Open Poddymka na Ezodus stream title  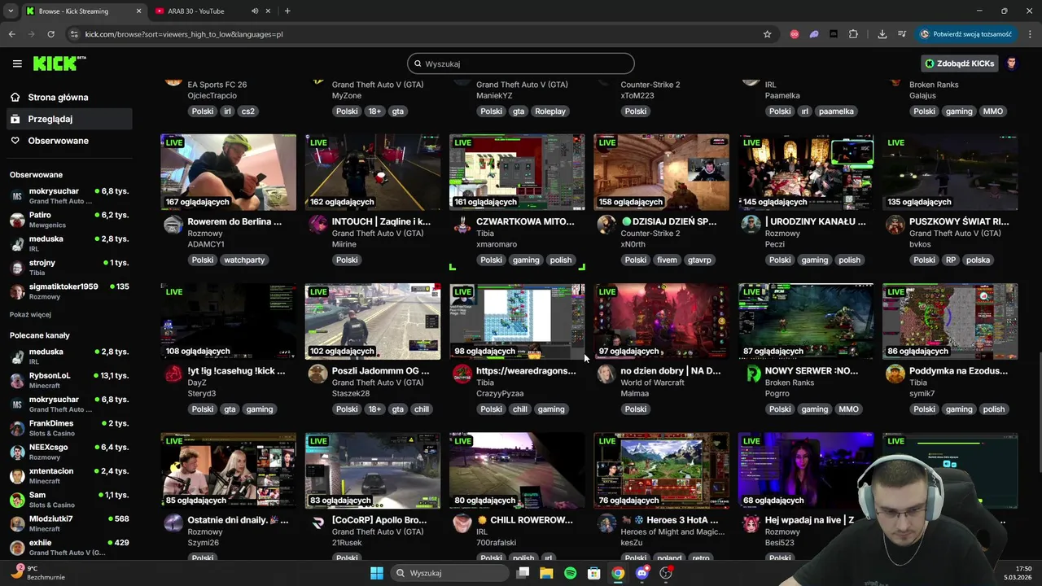click(959, 371)
